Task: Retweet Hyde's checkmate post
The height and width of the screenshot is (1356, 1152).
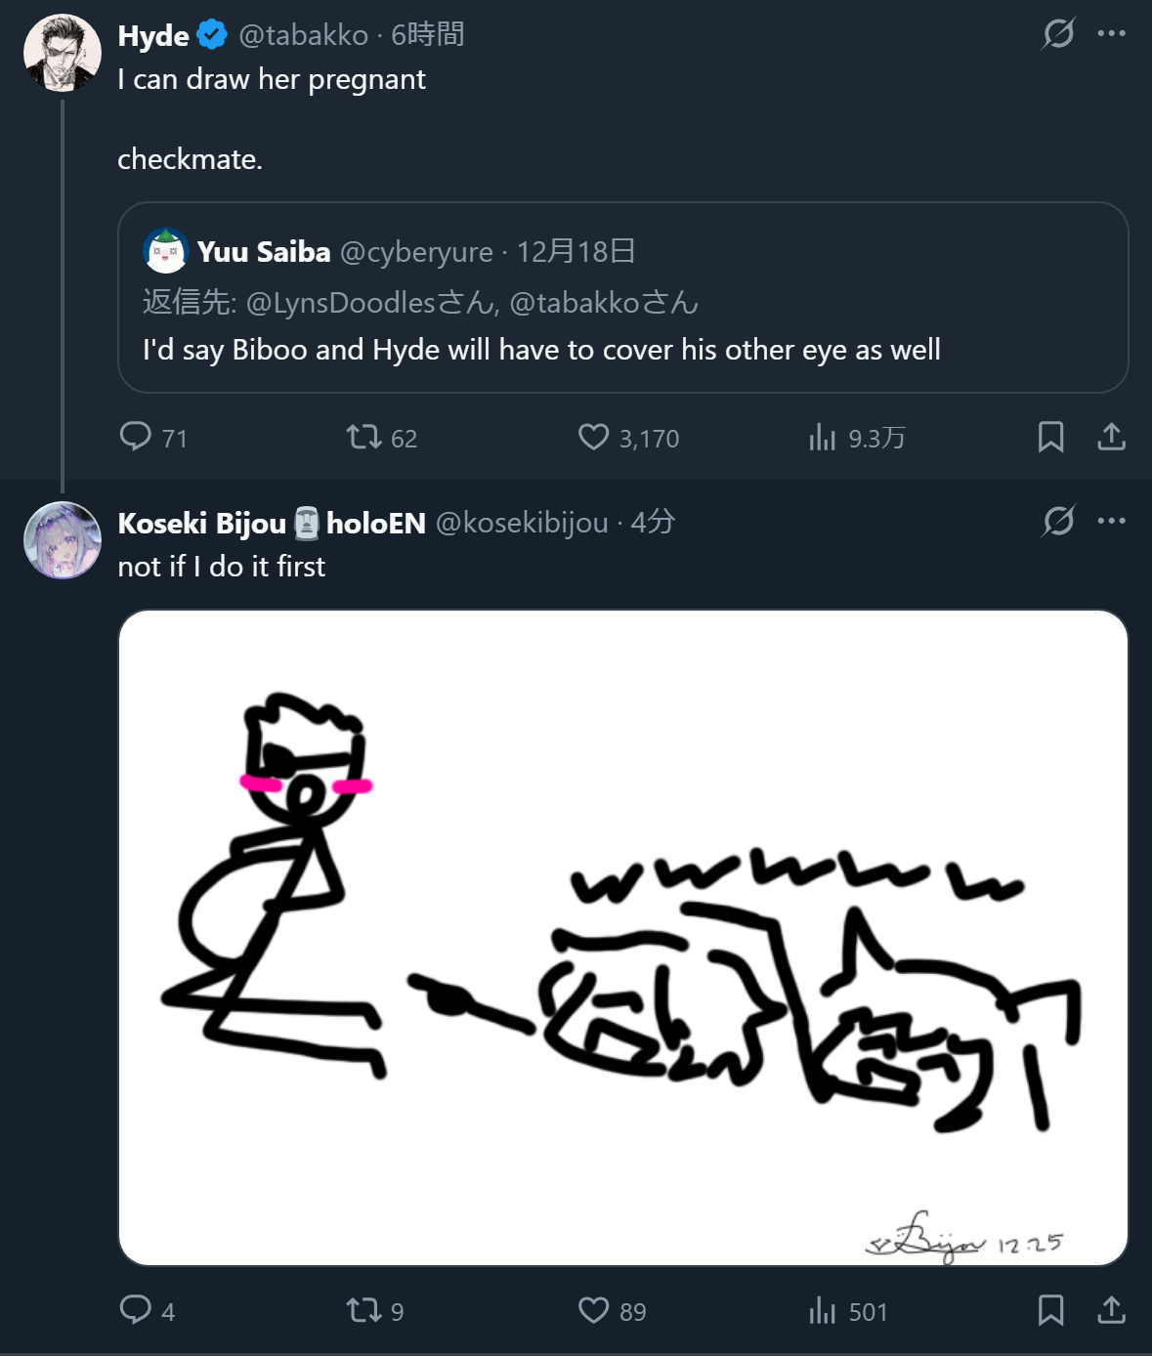Action: pyautogui.click(x=364, y=437)
